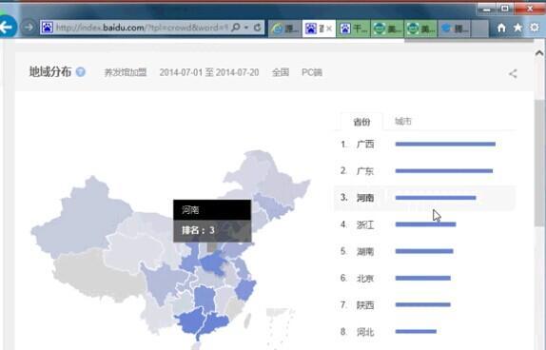Select the rank 6 北京 row
546x350 pixels.
[424, 278]
